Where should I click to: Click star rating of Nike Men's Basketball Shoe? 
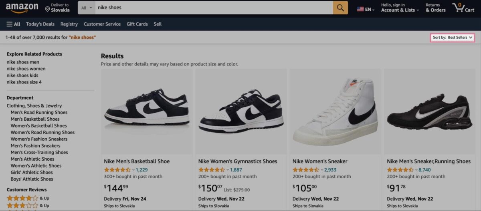117,170
